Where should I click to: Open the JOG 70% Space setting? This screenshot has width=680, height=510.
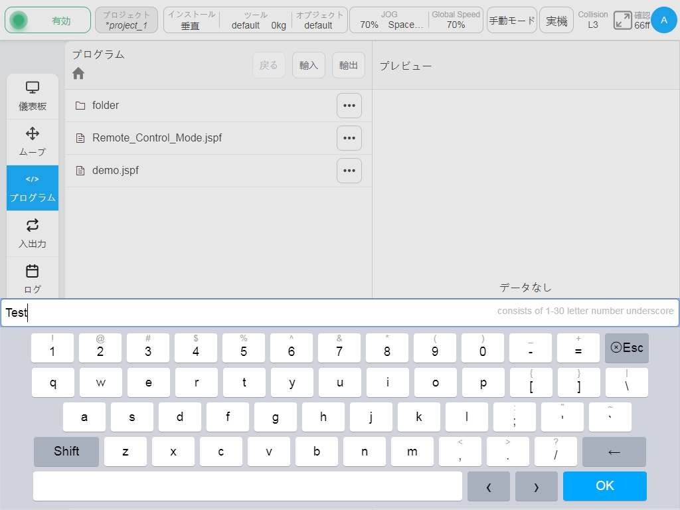point(390,20)
